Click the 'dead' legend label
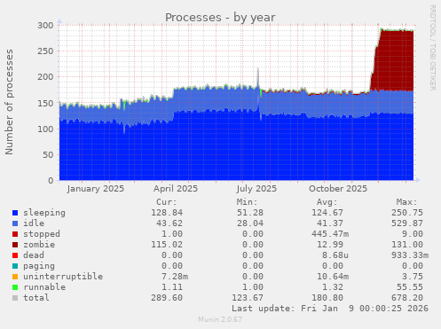Screen dimensions: 441x329 click(x=34, y=255)
